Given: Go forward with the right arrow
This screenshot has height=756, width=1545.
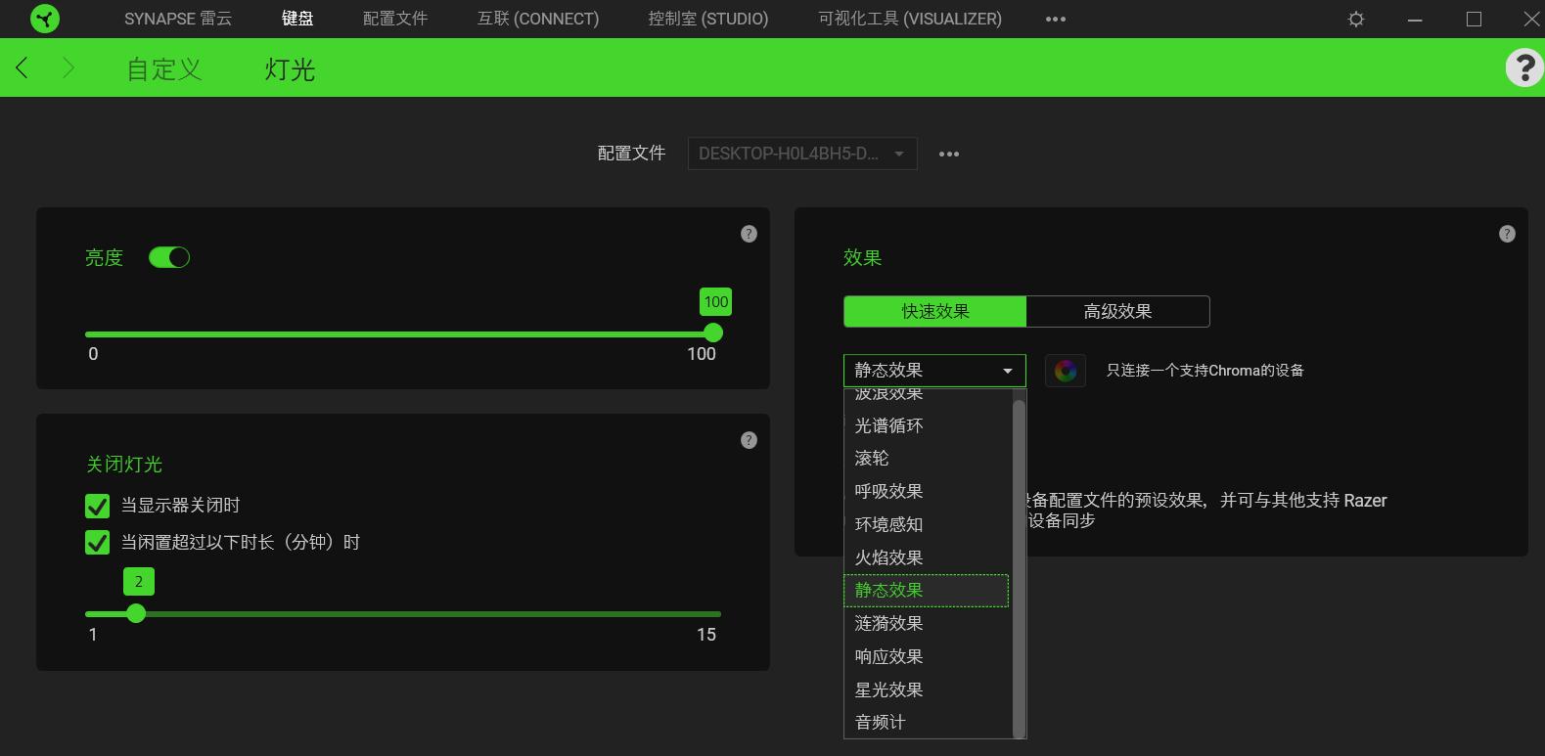Looking at the screenshot, I should point(68,67).
